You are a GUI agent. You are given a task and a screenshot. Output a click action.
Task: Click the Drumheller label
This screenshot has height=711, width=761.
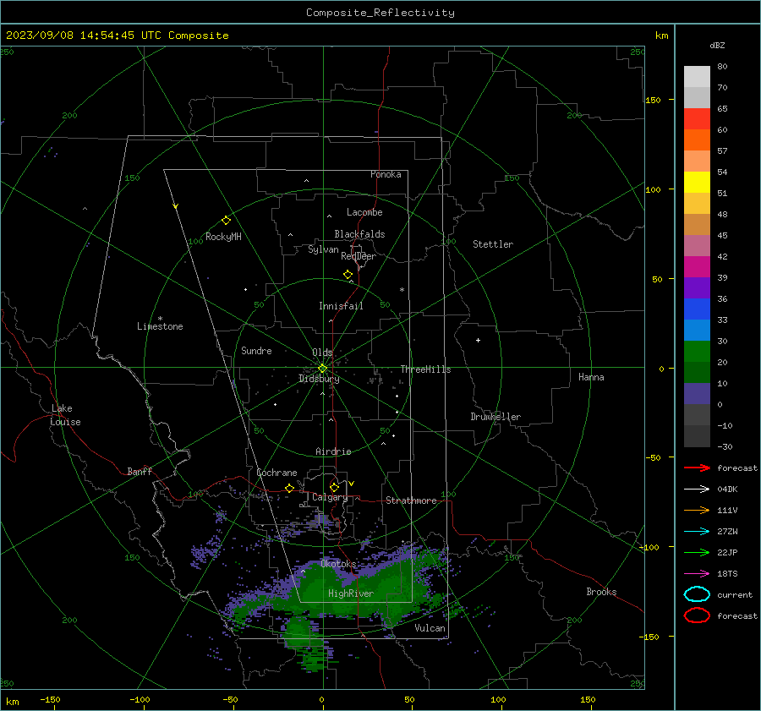pyautogui.click(x=495, y=417)
